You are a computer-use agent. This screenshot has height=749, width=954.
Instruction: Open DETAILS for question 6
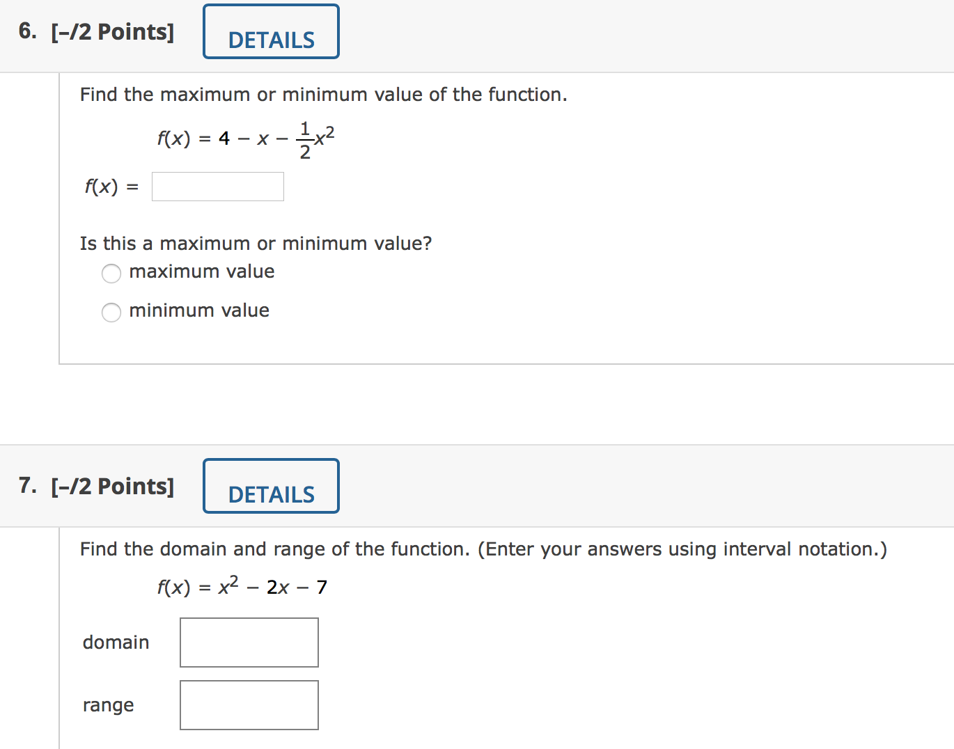[271, 31]
